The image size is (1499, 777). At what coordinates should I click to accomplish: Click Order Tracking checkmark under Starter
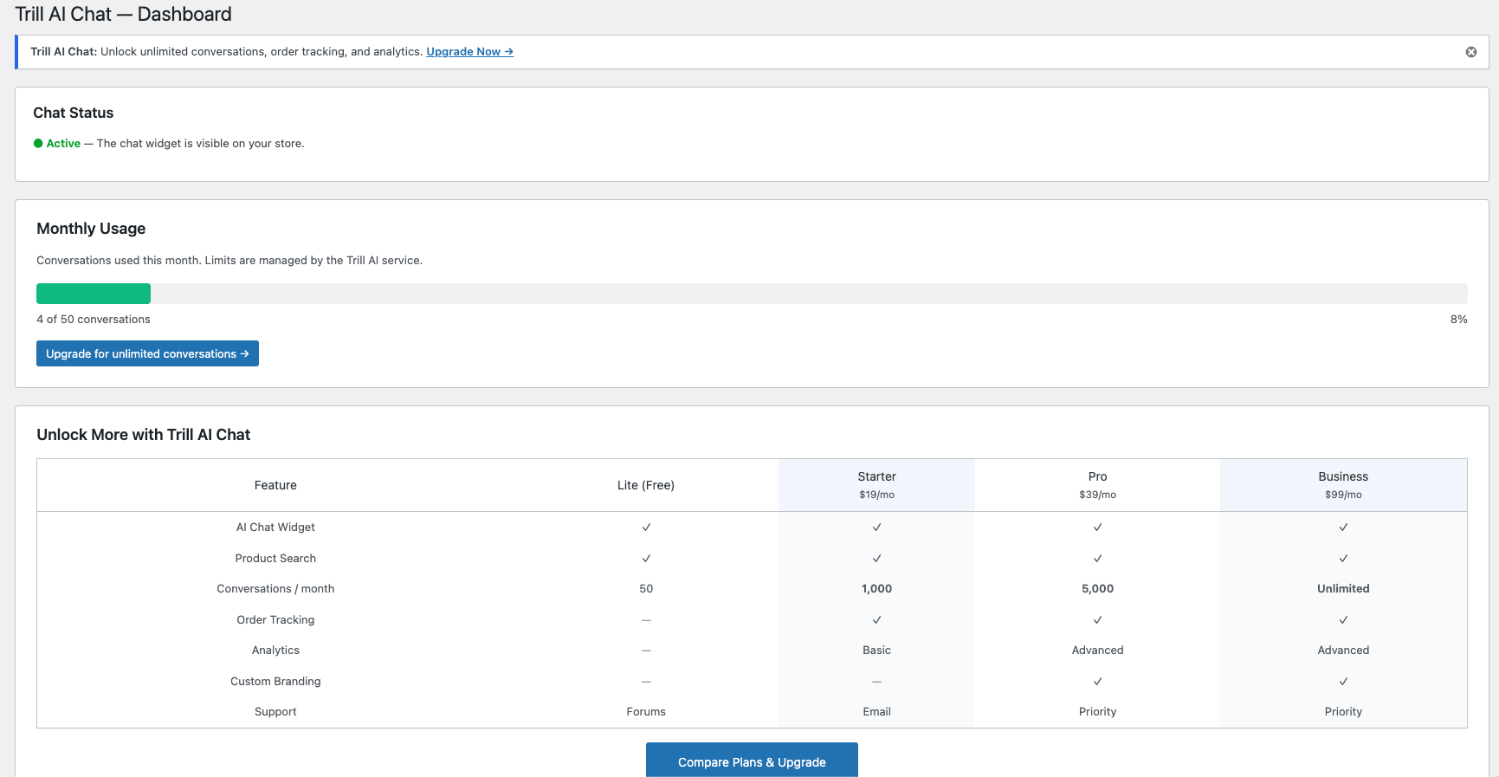tap(876, 620)
